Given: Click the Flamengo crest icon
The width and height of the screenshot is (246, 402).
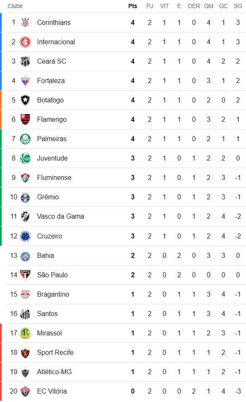Looking at the screenshot, I should click(25, 120).
